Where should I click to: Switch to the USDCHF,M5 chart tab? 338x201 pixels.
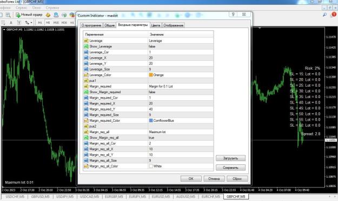coord(15,197)
